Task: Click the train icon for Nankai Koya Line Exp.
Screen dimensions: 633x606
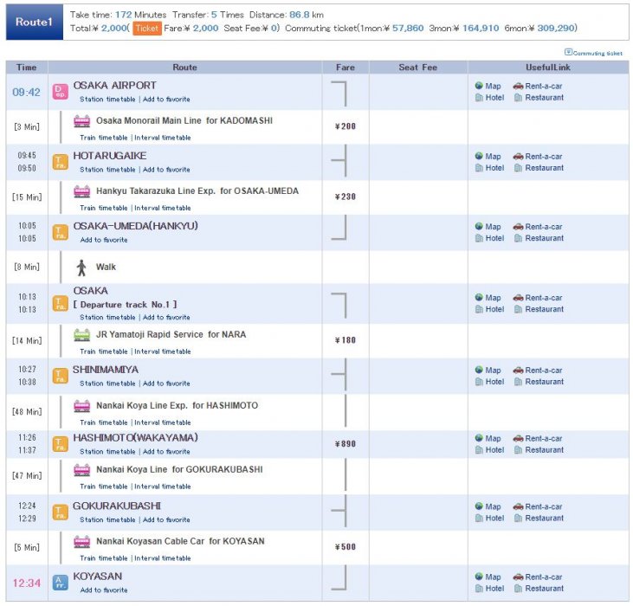Action: click(x=82, y=406)
